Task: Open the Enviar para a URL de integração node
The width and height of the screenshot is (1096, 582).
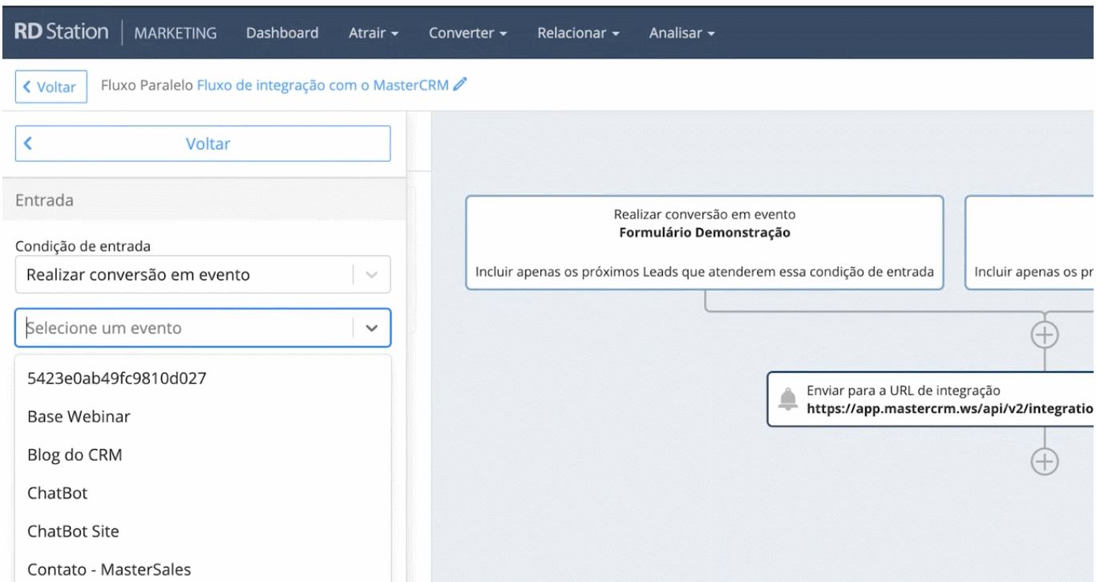Action: click(x=932, y=399)
